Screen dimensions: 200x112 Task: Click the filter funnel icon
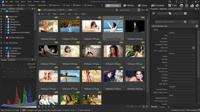[147, 10]
